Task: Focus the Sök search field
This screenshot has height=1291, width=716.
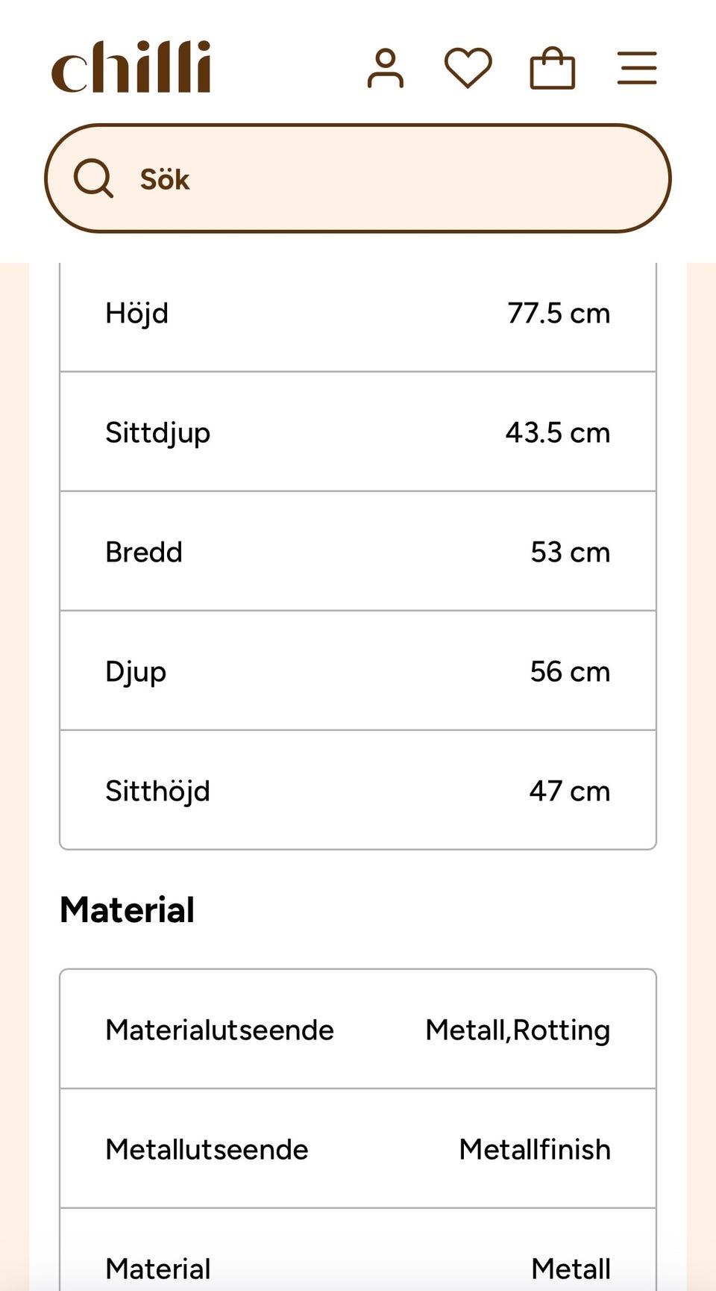Action: coord(358,178)
